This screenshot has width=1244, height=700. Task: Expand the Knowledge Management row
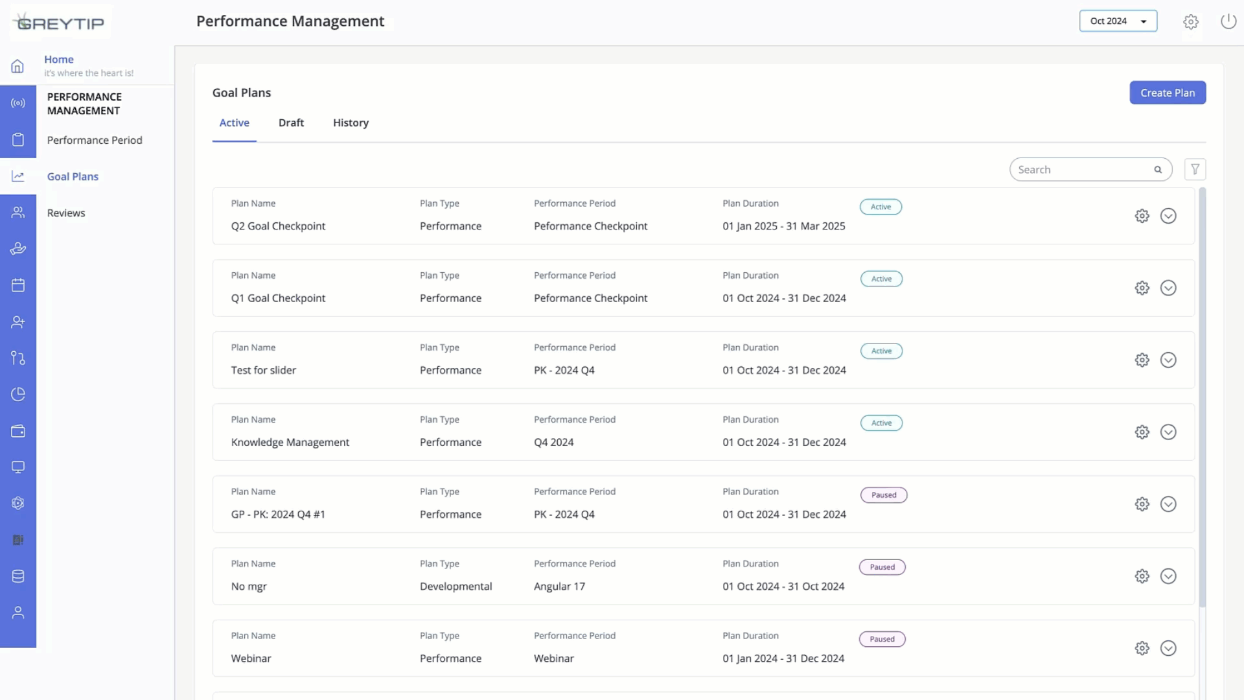click(1168, 432)
